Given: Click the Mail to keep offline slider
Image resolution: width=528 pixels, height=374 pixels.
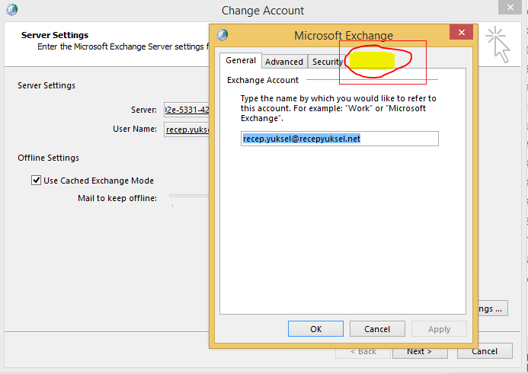Looking at the screenshot, I should [x=189, y=196].
